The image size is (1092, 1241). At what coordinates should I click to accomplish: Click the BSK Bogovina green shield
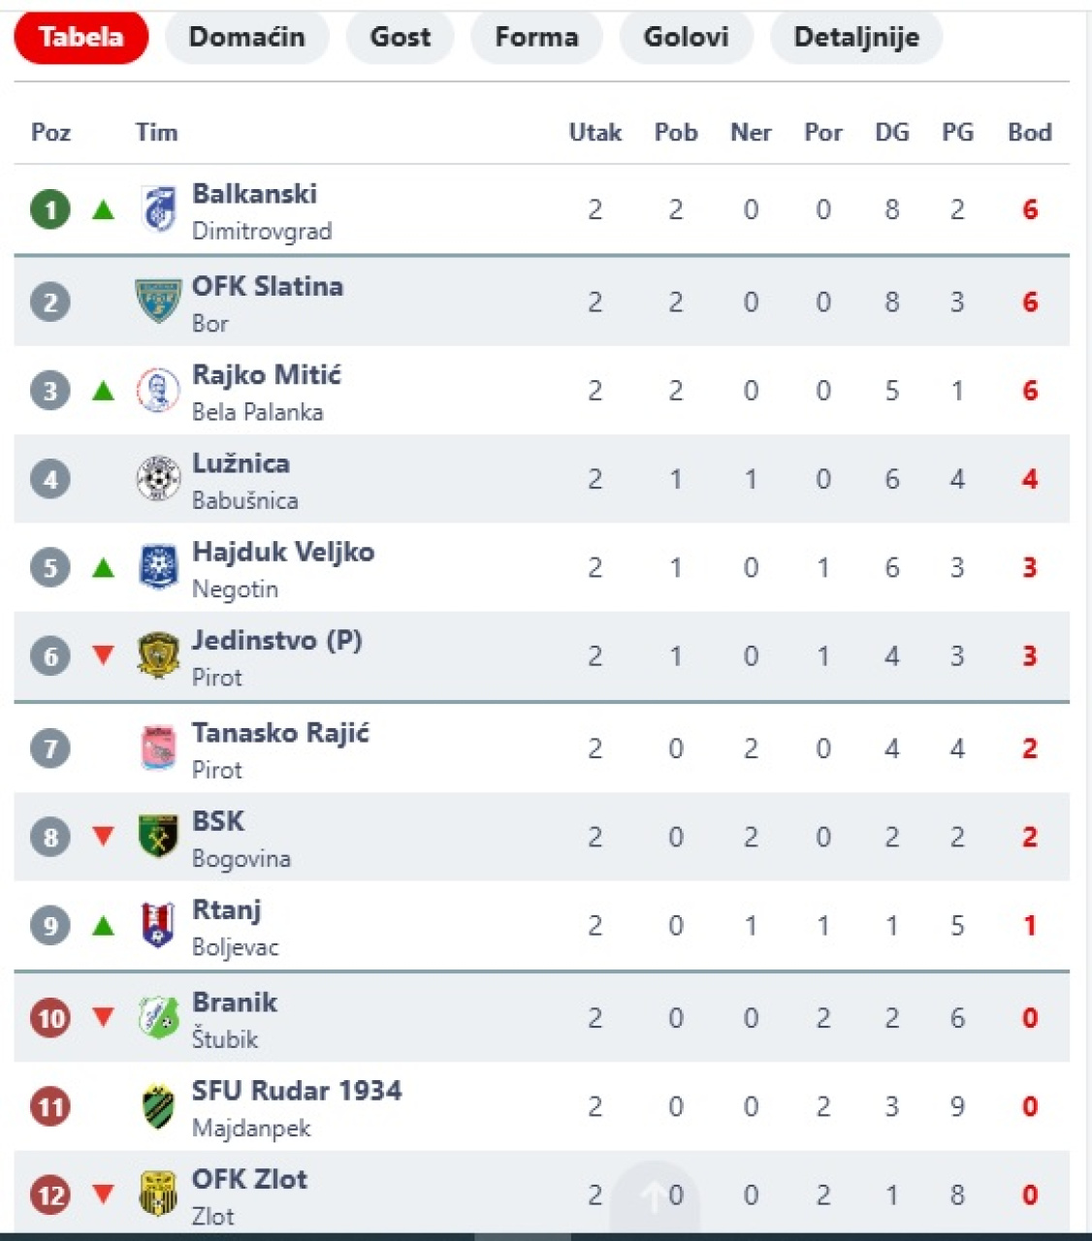tap(157, 837)
